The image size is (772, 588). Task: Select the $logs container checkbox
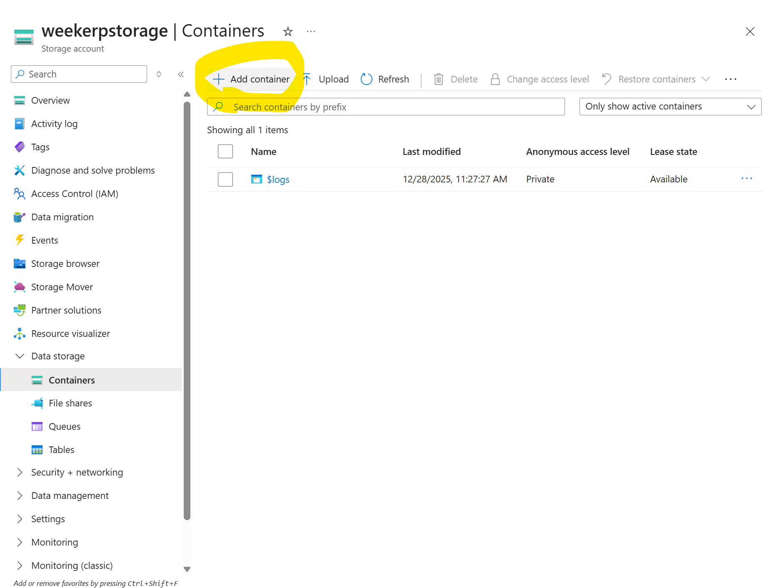[225, 179]
